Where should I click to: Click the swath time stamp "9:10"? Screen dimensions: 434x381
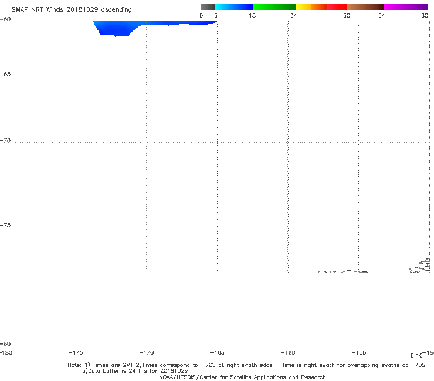pos(416,356)
